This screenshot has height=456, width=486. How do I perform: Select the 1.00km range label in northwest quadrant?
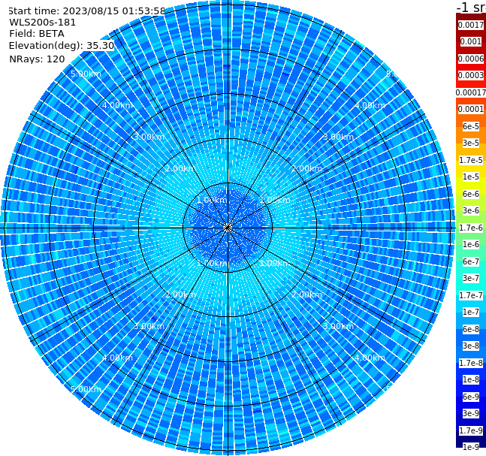tap(212, 200)
